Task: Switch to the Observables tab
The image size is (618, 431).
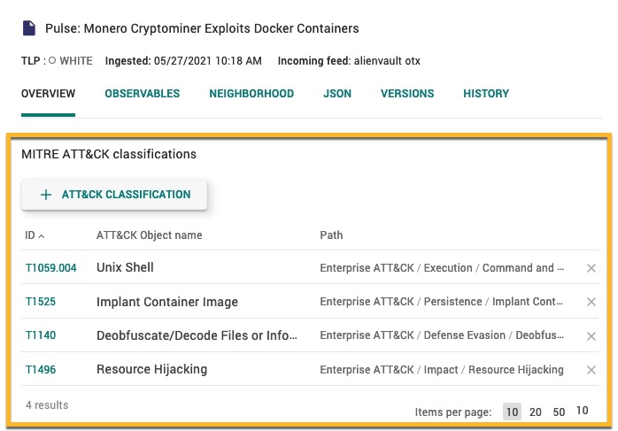Action: pyautogui.click(x=142, y=94)
